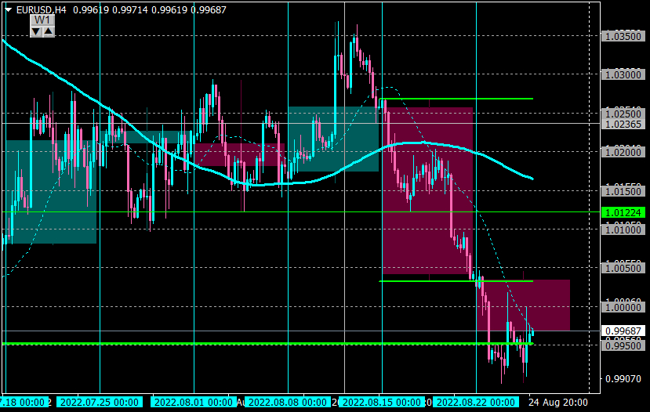The height and width of the screenshot is (412, 650).
Task: Click the down arrow below W1
Action: coord(36,31)
